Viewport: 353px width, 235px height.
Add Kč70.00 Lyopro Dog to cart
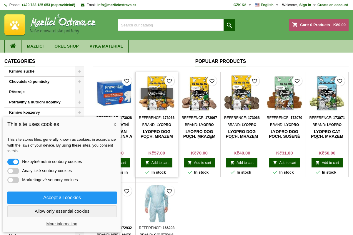[199, 163]
